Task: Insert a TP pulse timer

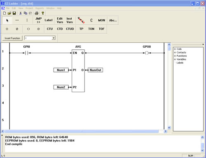Action: (x=81, y=29)
